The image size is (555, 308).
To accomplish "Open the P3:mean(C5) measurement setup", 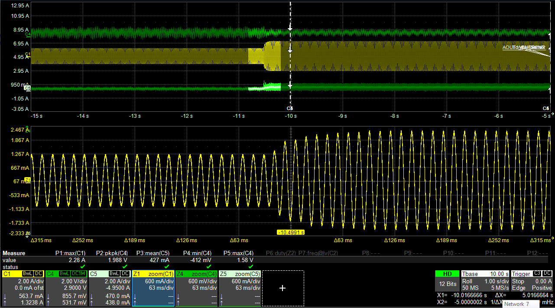I will pos(154,253).
